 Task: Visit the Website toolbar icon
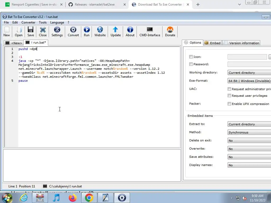[100, 32]
